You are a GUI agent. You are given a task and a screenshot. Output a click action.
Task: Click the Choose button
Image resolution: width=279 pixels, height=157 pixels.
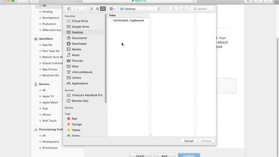[206, 141]
